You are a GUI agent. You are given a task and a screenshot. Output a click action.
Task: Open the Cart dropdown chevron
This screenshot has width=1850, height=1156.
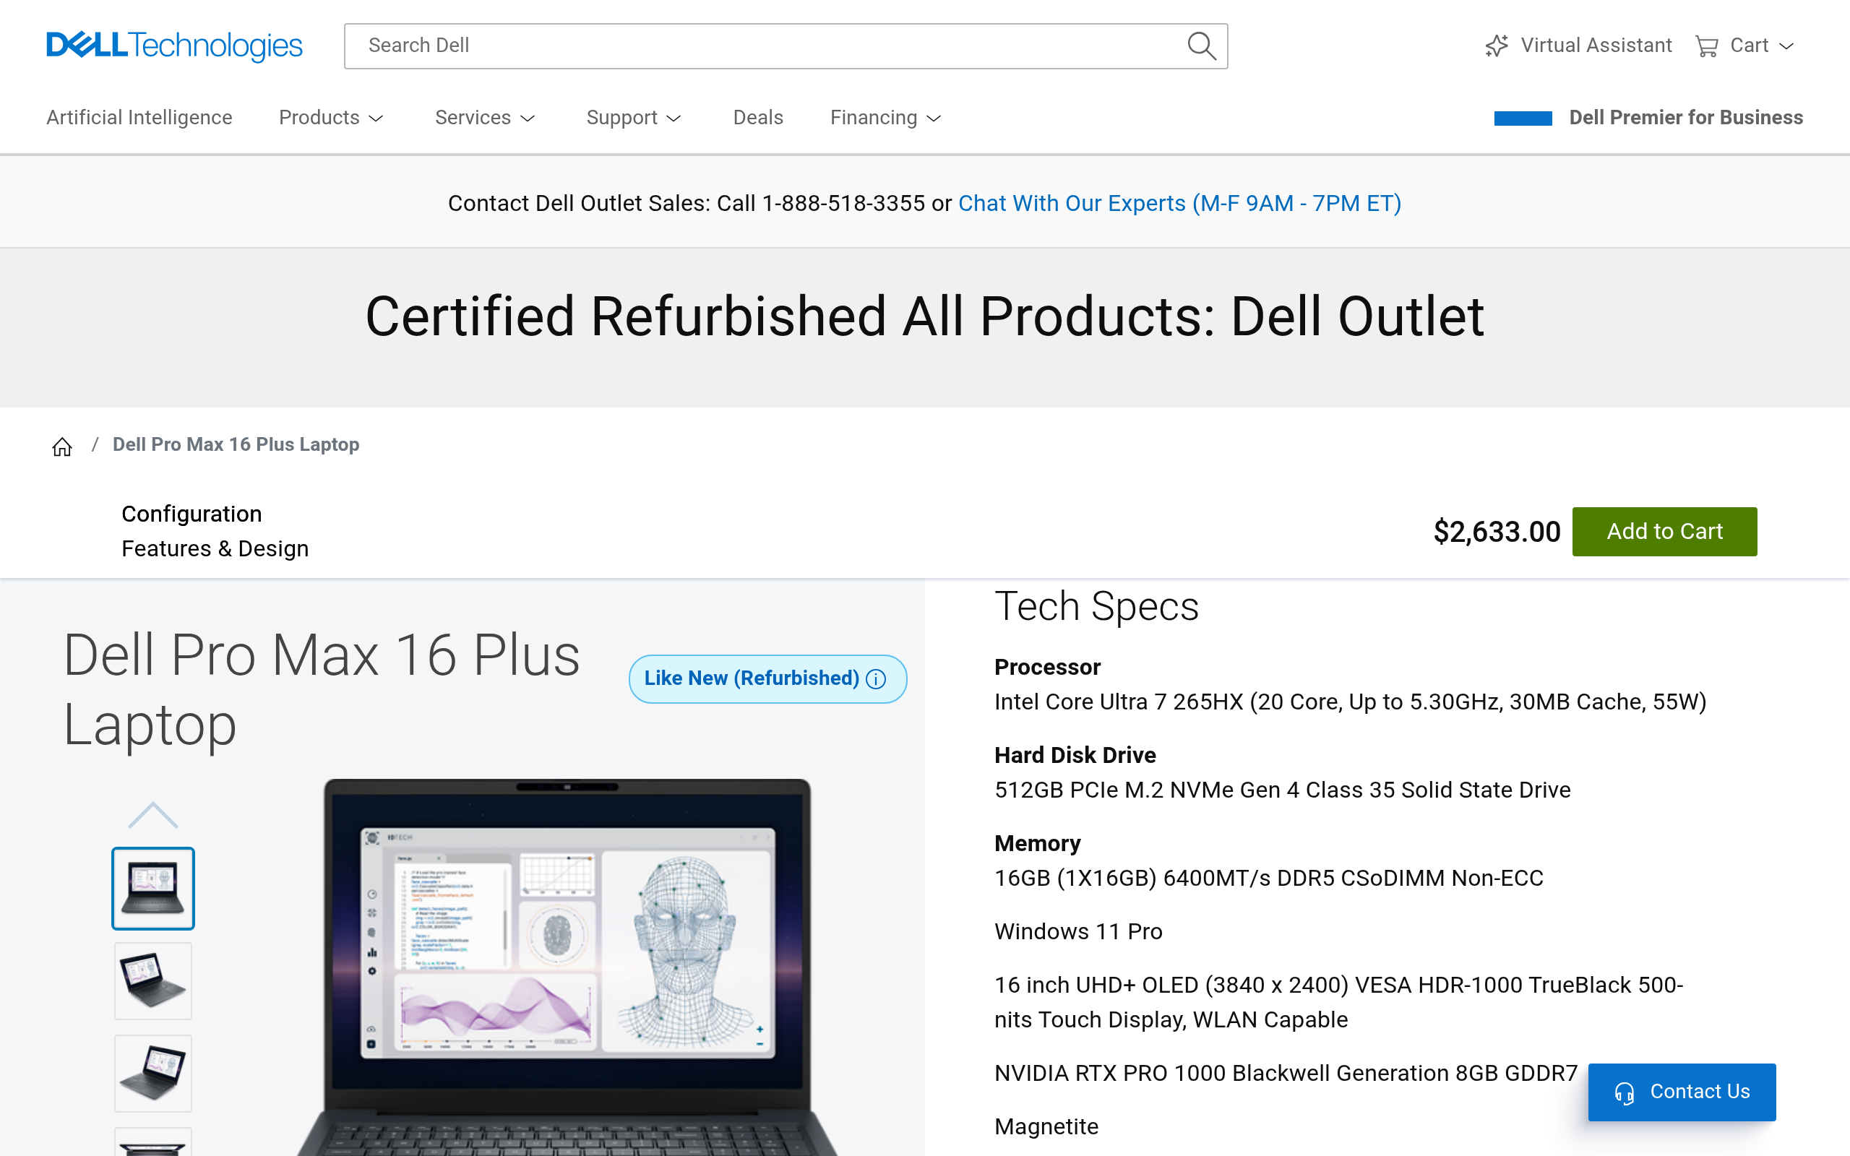[x=1786, y=47]
